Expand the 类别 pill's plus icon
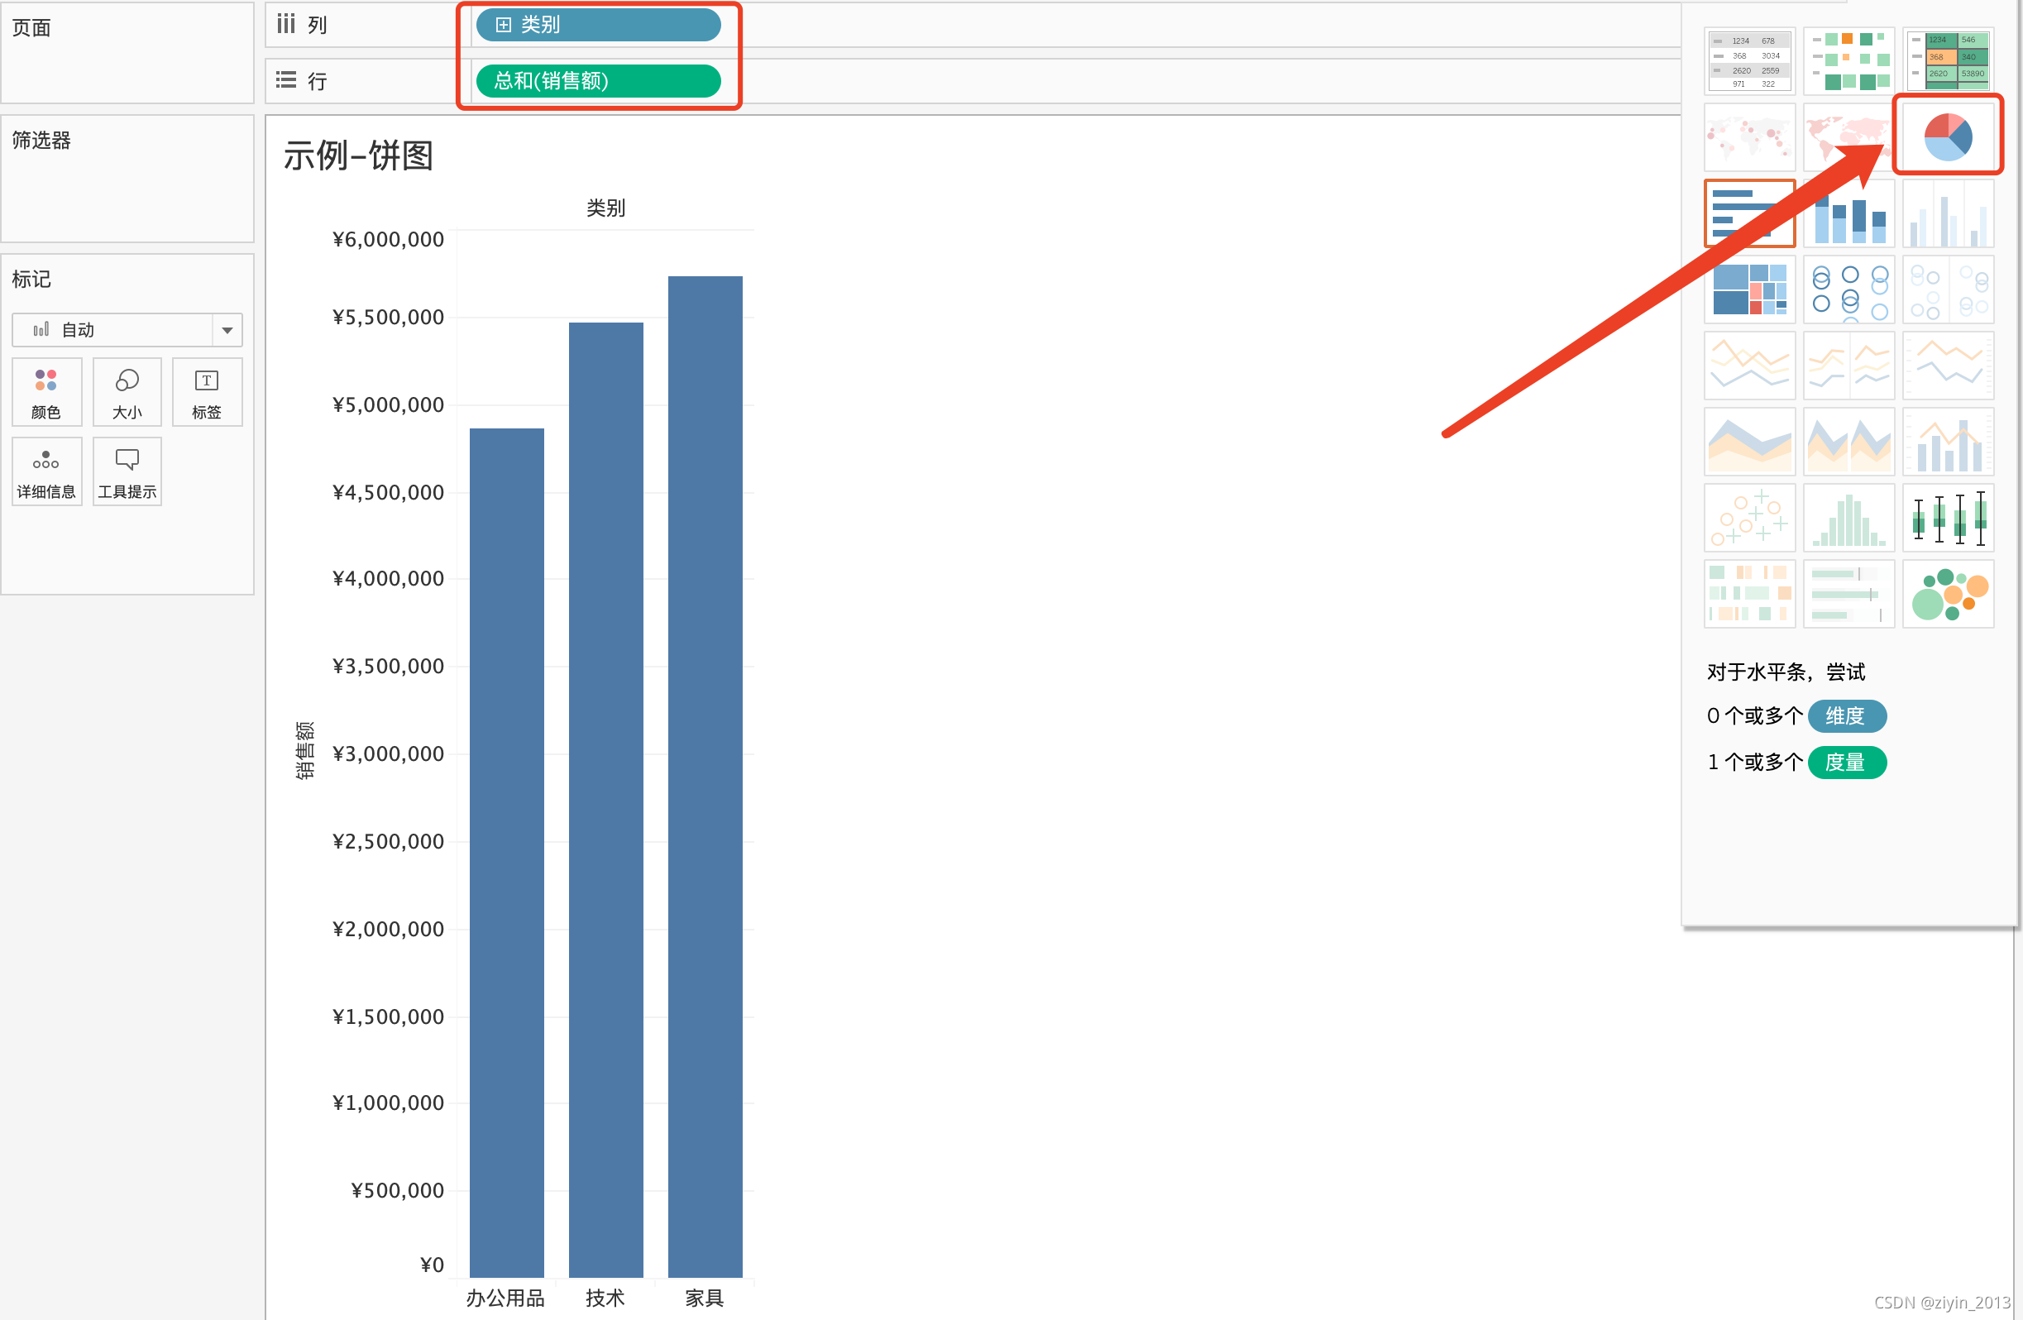Image resolution: width=2023 pixels, height=1320 pixels. (x=503, y=25)
